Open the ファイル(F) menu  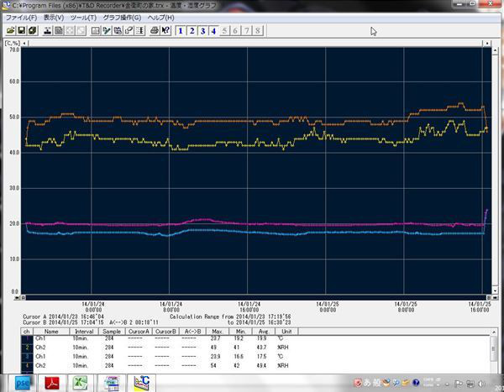click(21, 18)
